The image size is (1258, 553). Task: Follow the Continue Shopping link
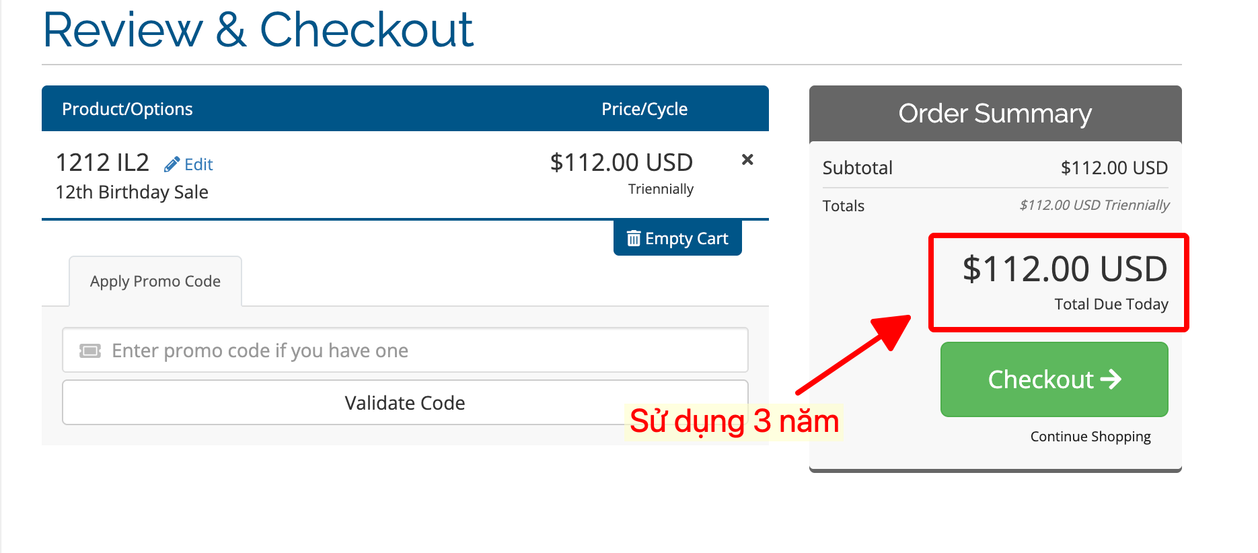pyautogui.click(x=1090, y=437)
